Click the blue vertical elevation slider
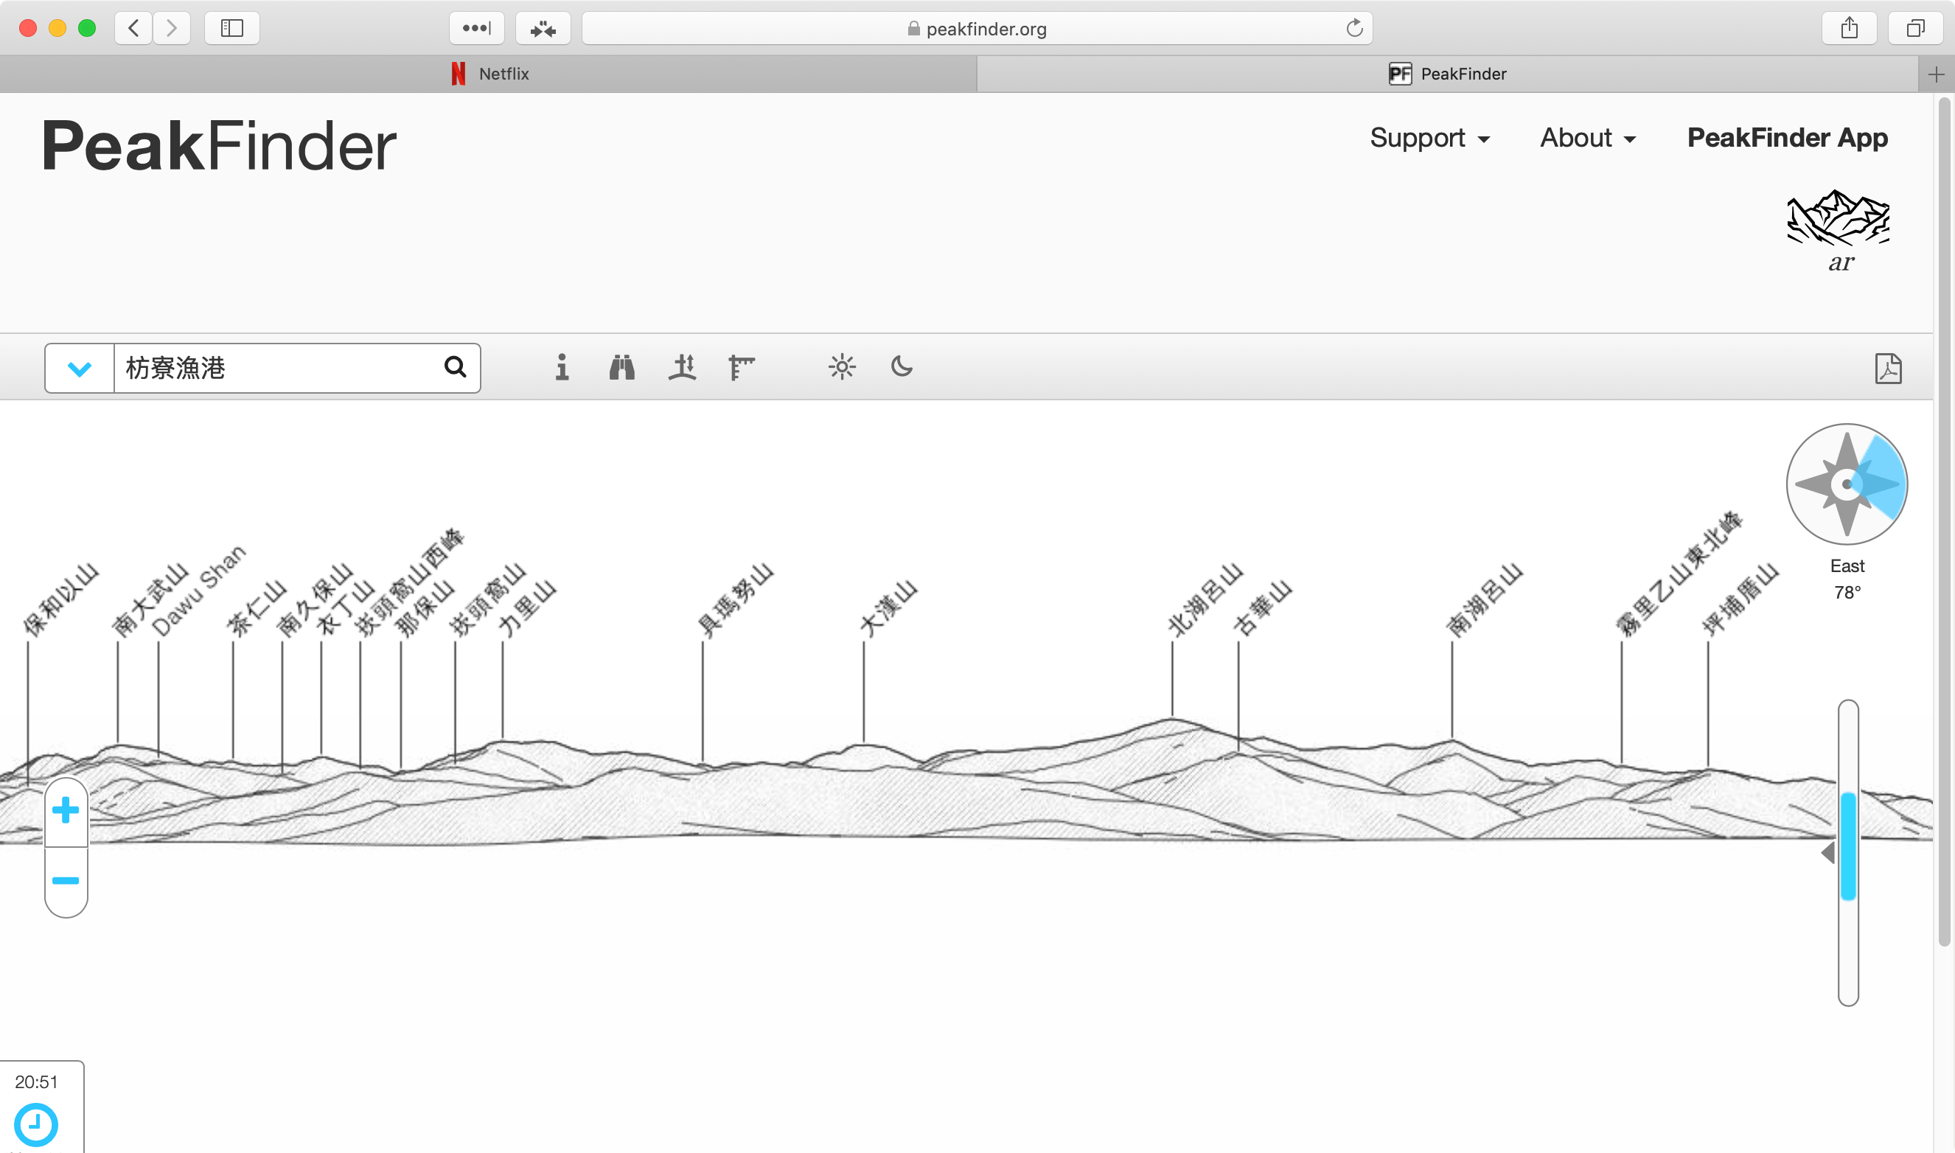 [x=1848, y=846]
